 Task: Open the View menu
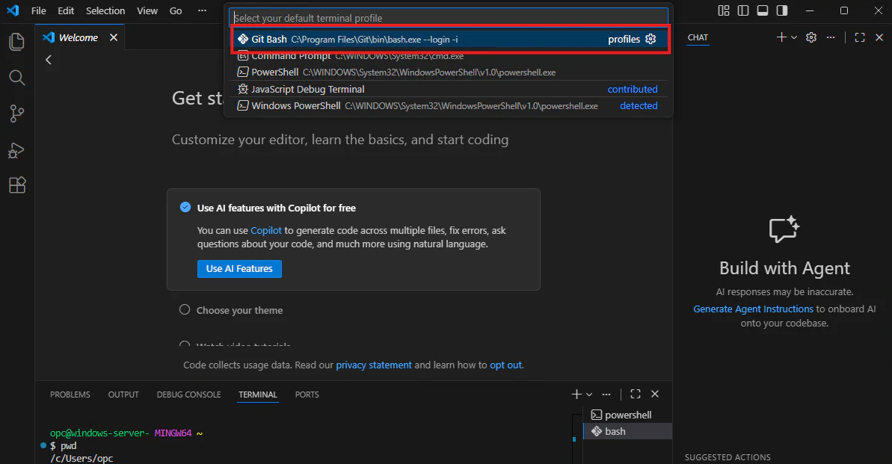[147, 10]
